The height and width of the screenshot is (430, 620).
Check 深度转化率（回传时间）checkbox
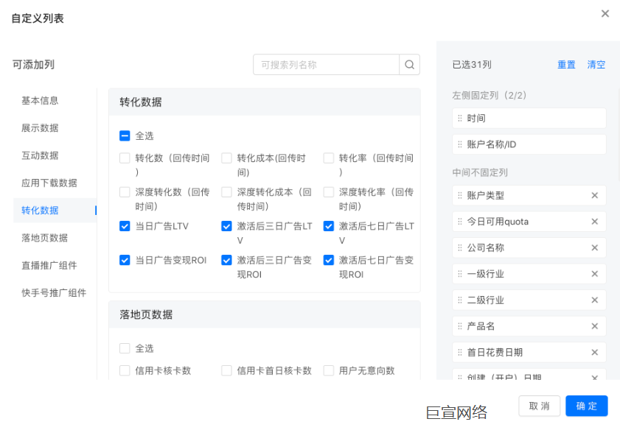click(x=329, y=192)
